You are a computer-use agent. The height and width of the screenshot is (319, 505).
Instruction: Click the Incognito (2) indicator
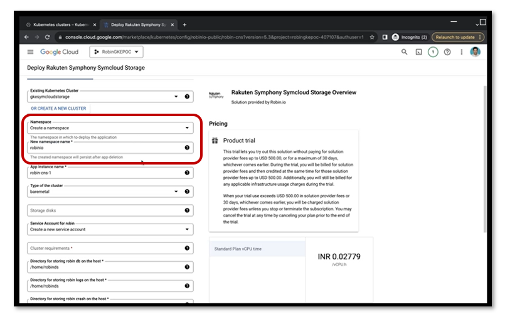click(x=410, y=37)
